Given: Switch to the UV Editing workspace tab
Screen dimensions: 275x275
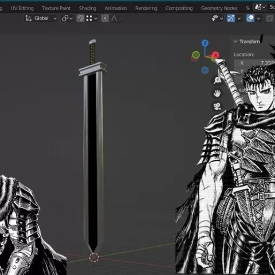Looking at the screenshot, I should pyautogui.click(x=22, y=9).
